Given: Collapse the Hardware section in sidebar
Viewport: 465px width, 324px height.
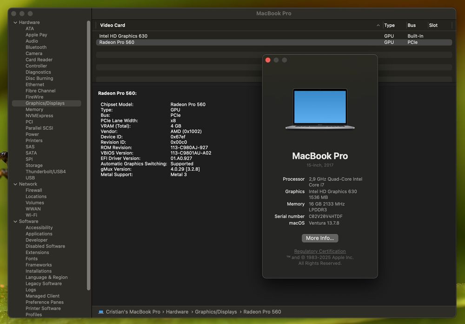Looking at the screenshot, I should tap(15, 22).
